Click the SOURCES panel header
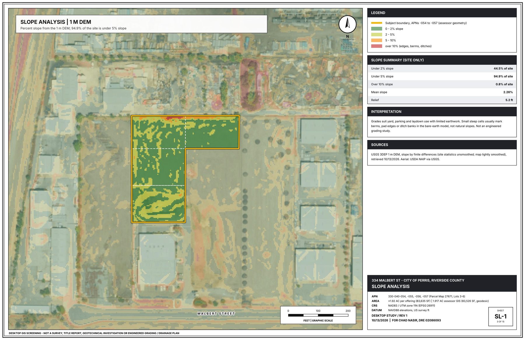This screenshot has width=525, height=340. (442, 145)
